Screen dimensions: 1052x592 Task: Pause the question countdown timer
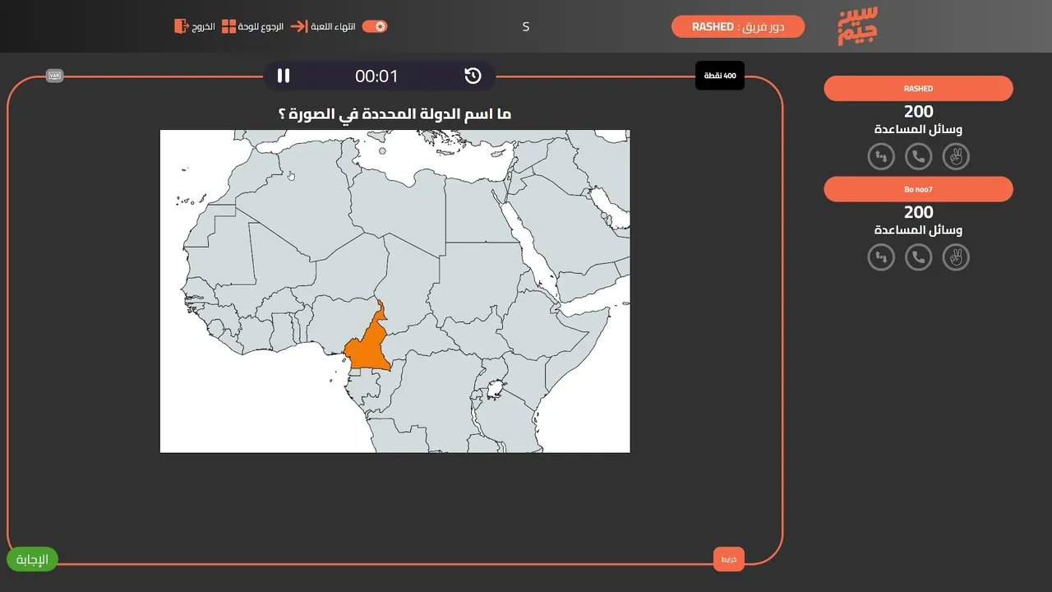pos(284,76)
